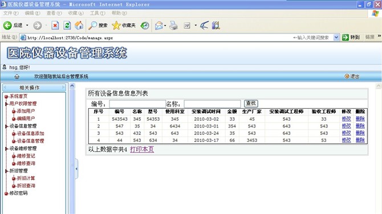The image size is (382, 214).
Task: Click the green Back arrow icon
Action: (7, 25)
